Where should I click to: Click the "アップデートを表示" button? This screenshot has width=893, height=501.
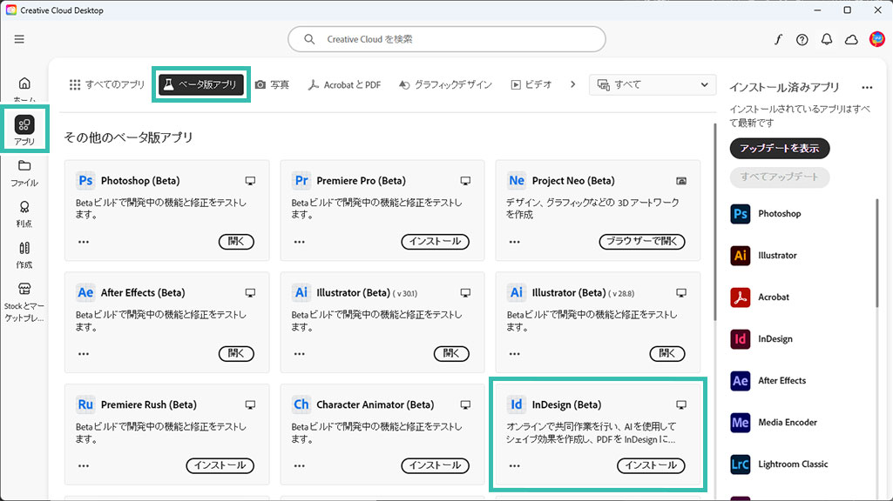[779, 148]
